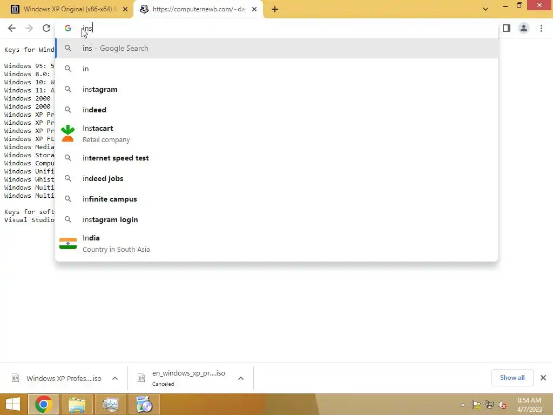Click the search icon beside 'infinite campus'
Screen dimensions: 553x415
[x=68, y=199]
